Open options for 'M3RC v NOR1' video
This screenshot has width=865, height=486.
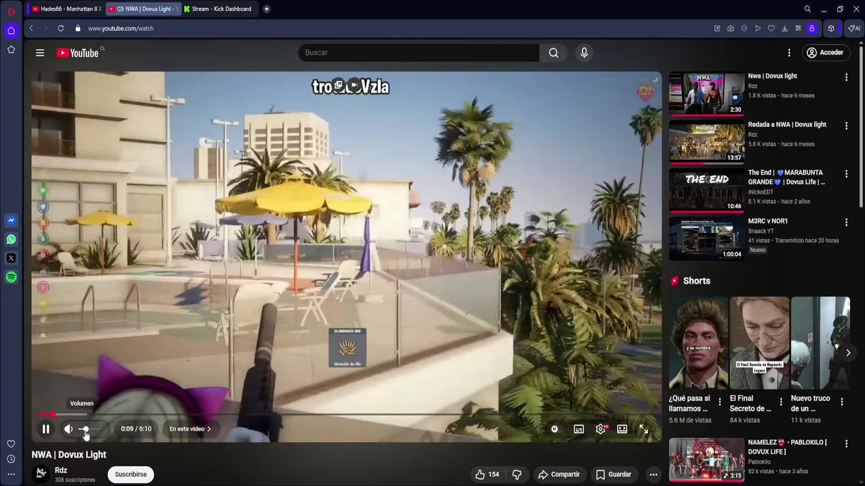click(846, 223)
